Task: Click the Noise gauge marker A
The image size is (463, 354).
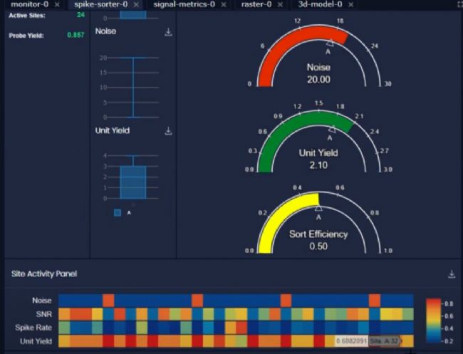Action: point(328,46)
